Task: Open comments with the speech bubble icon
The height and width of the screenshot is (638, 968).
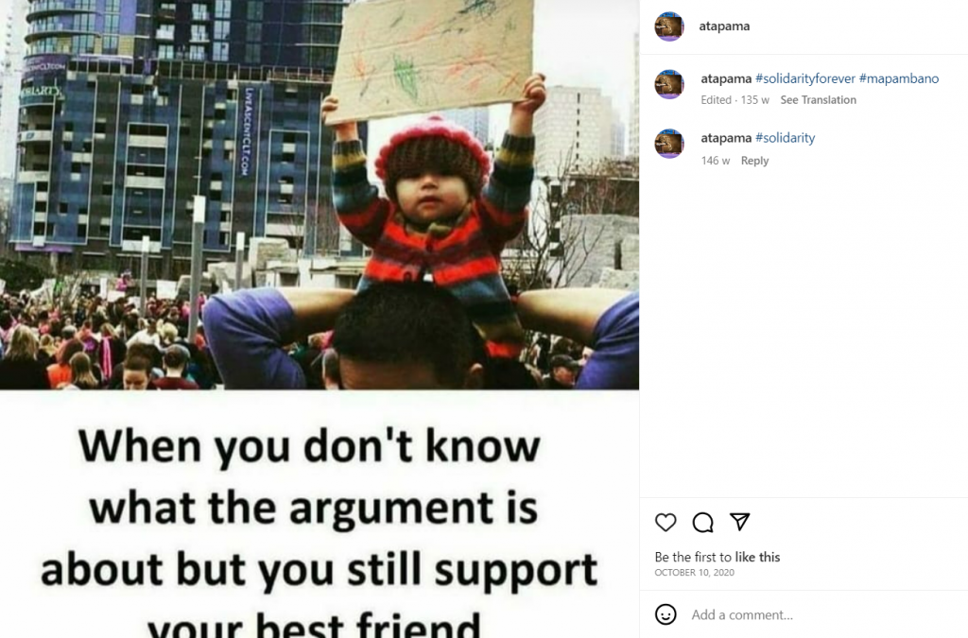Action: click(x=702, y=522)
